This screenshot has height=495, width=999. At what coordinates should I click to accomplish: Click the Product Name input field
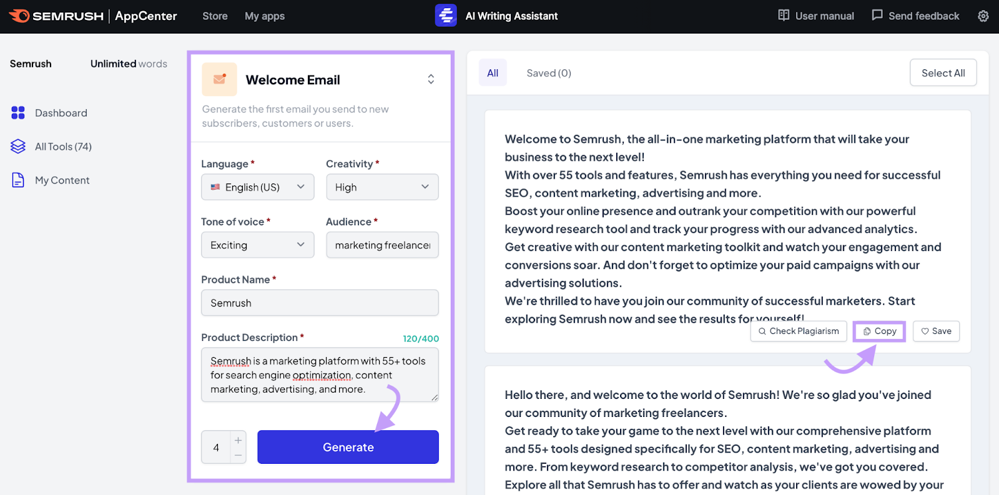coord(320,303)
